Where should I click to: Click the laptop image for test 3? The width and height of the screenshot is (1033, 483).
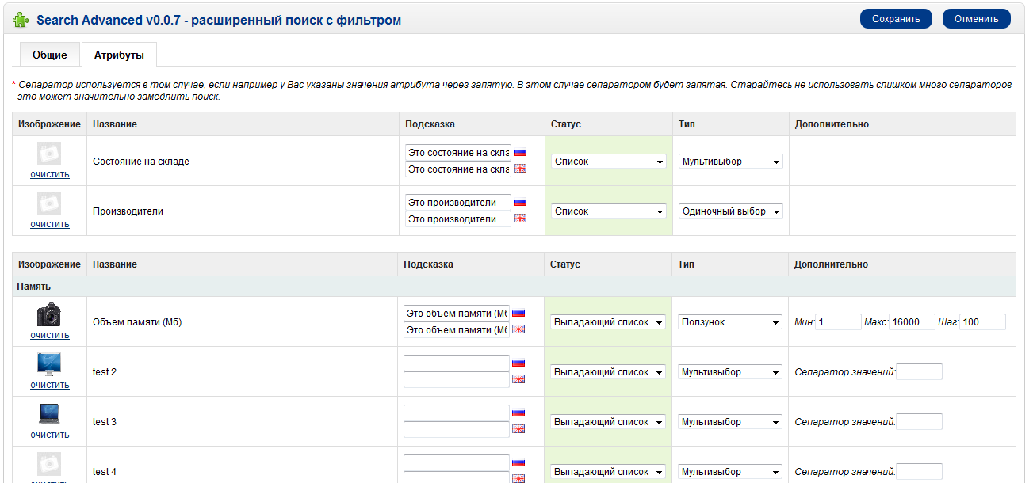click(49, 414)
